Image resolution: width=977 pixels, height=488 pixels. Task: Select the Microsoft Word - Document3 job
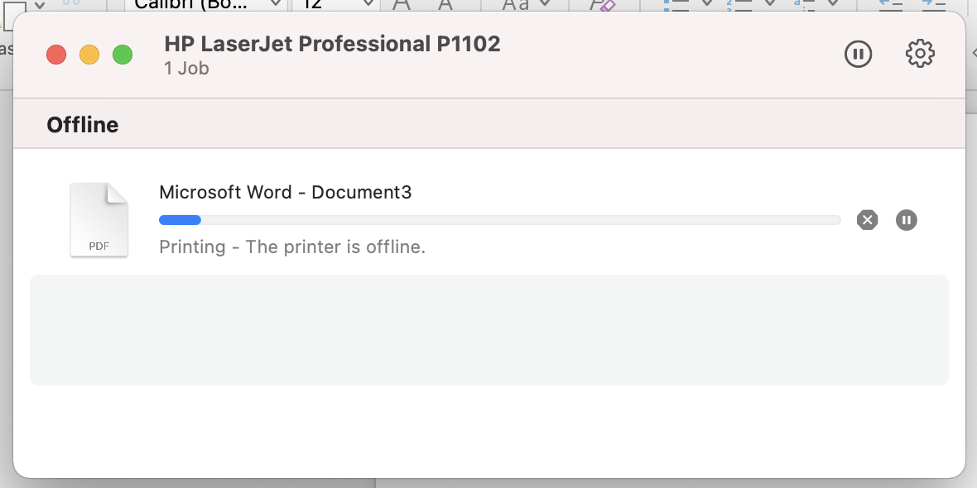pos(285,193)
